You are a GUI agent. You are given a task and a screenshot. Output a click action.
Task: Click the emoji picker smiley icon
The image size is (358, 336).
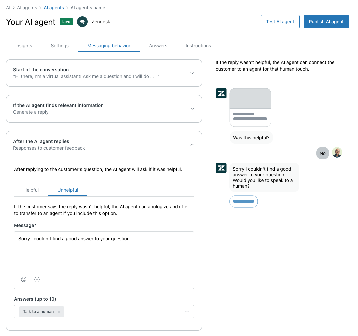coord(24,279)
